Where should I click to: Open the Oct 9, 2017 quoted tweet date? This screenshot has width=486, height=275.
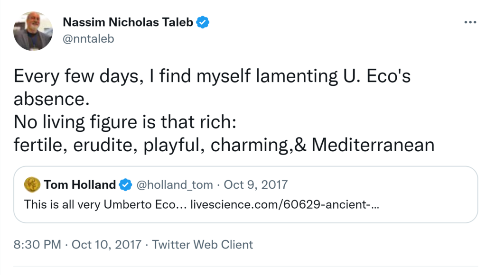pyautogui.click(x=255, y=184)
